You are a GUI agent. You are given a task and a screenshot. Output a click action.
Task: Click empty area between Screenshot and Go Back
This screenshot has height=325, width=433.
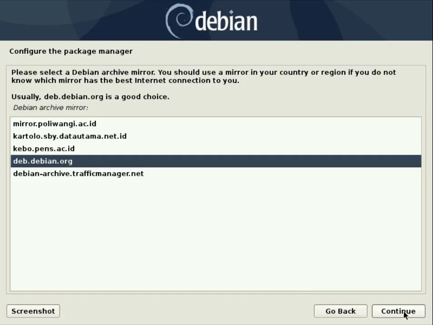pos(187,311)
